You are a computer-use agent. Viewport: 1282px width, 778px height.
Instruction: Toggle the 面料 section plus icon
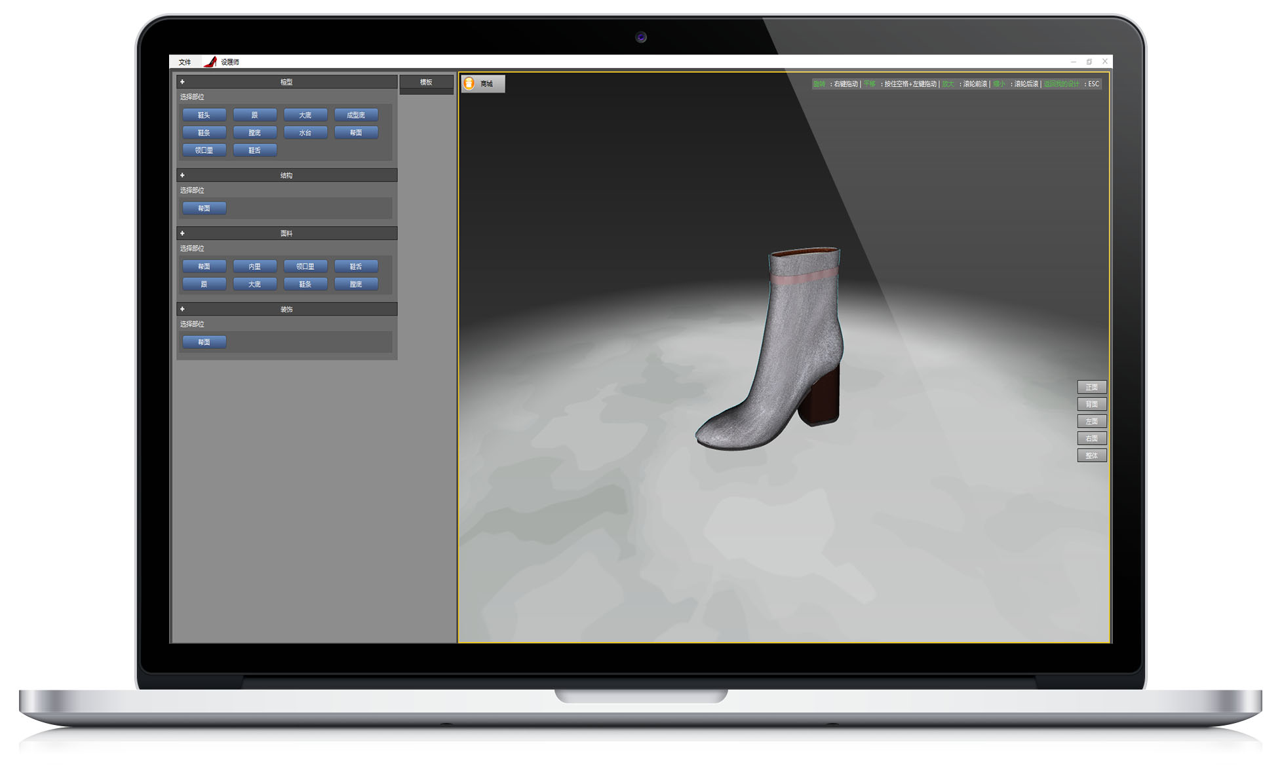(182, 233)
